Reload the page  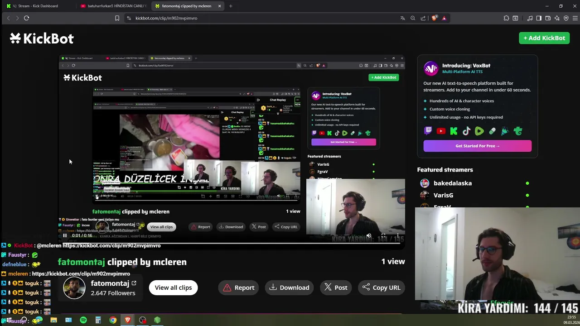point(26,18)
